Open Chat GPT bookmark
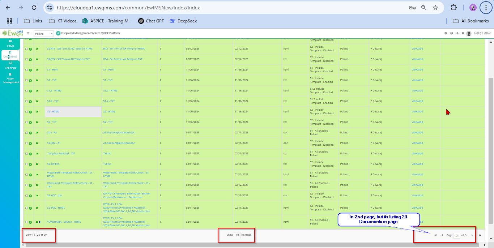 (151, 21)
